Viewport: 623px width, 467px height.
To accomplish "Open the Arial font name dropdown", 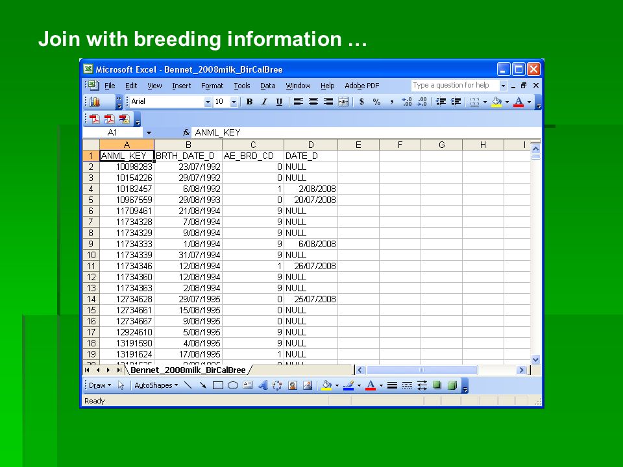I will coord(208,102).
